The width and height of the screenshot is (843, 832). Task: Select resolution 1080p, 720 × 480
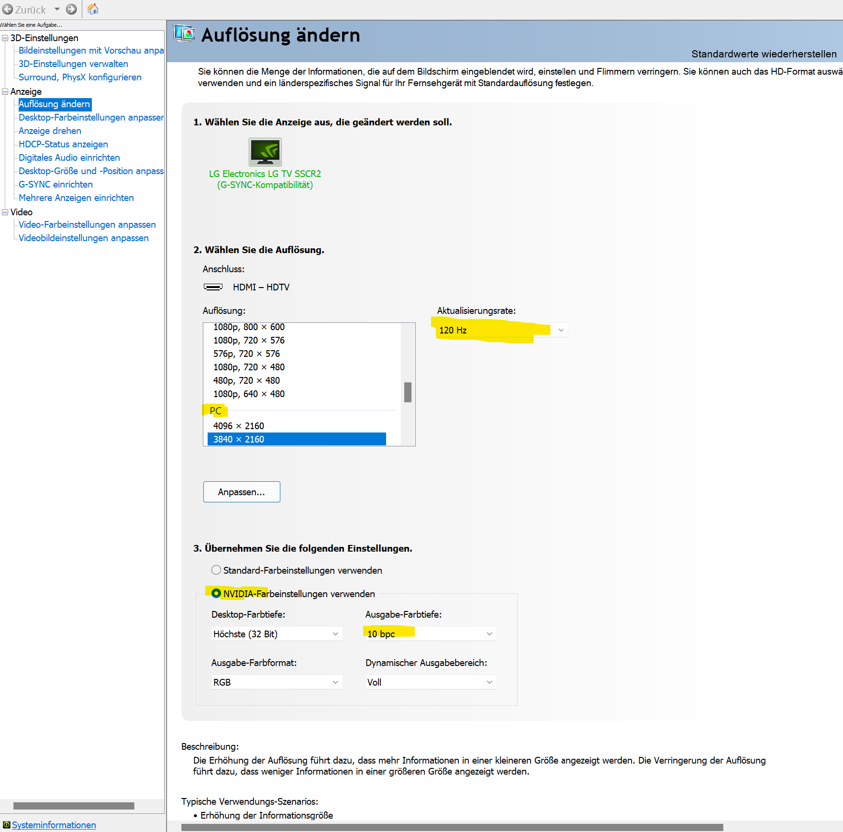click(249, 367)
